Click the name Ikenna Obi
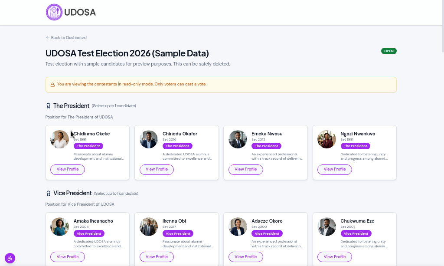The width and height of the screenshot is (444, 266). pyautogui.click(x=174, y=221)
